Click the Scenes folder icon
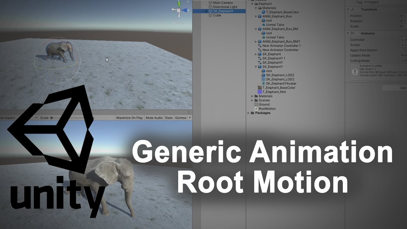The width and height of the screenshot is (407, 229). [x=256, y=100]
